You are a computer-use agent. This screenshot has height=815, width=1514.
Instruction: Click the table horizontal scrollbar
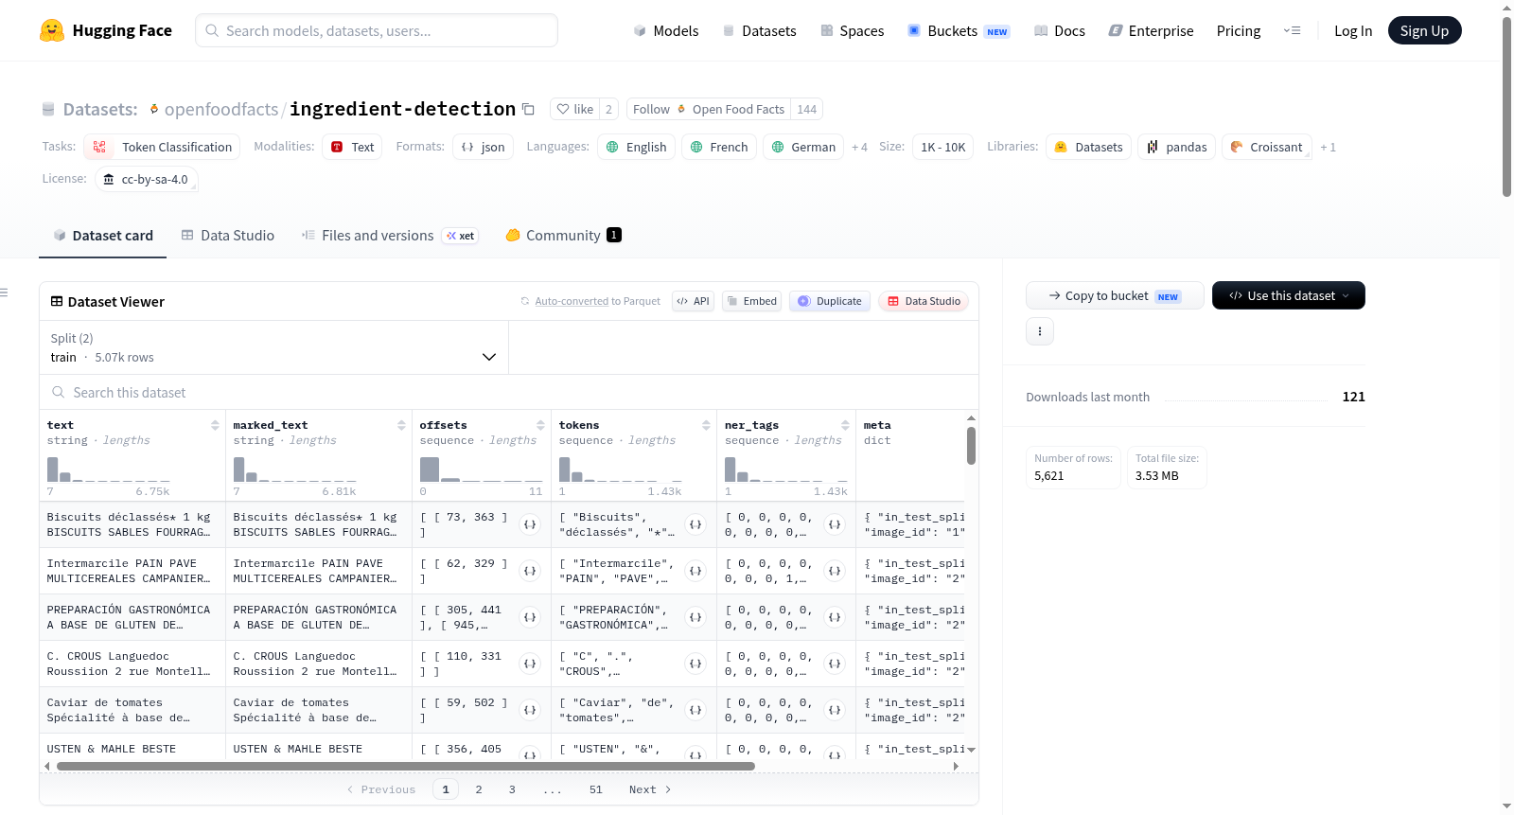406,766
